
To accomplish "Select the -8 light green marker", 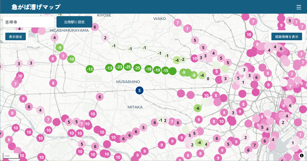I will 194,75.
